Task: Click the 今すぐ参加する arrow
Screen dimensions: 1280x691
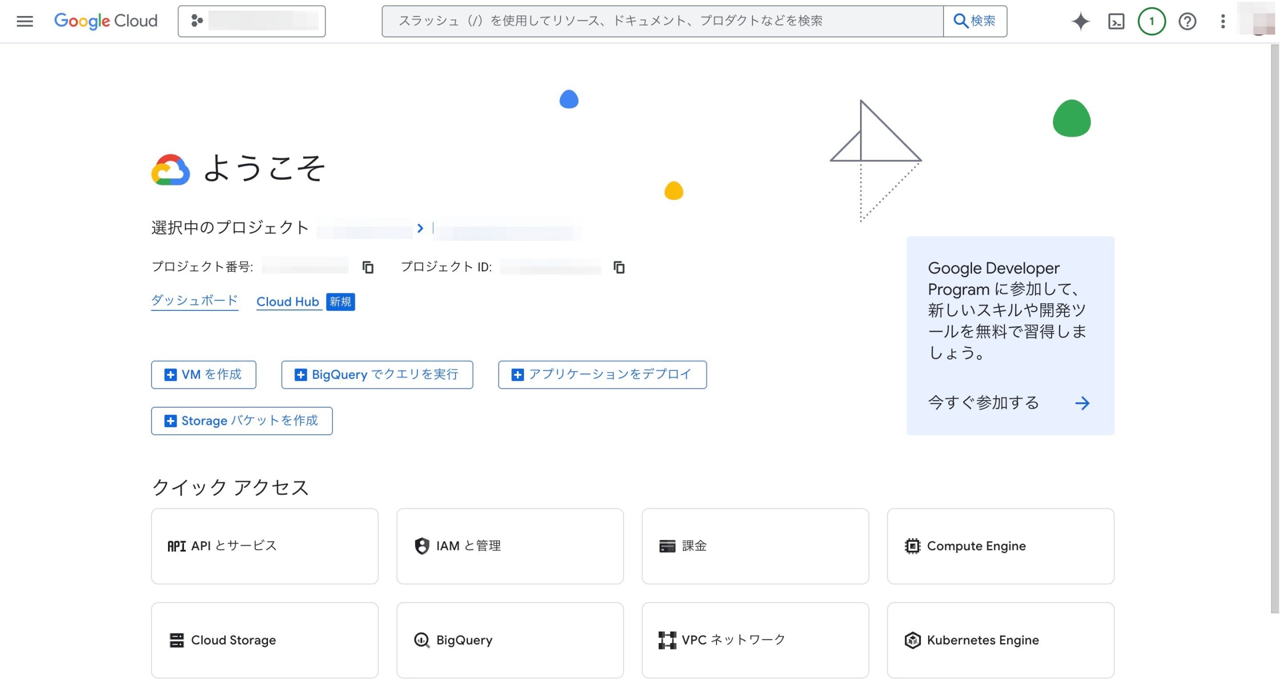Action: (1082, 403)
